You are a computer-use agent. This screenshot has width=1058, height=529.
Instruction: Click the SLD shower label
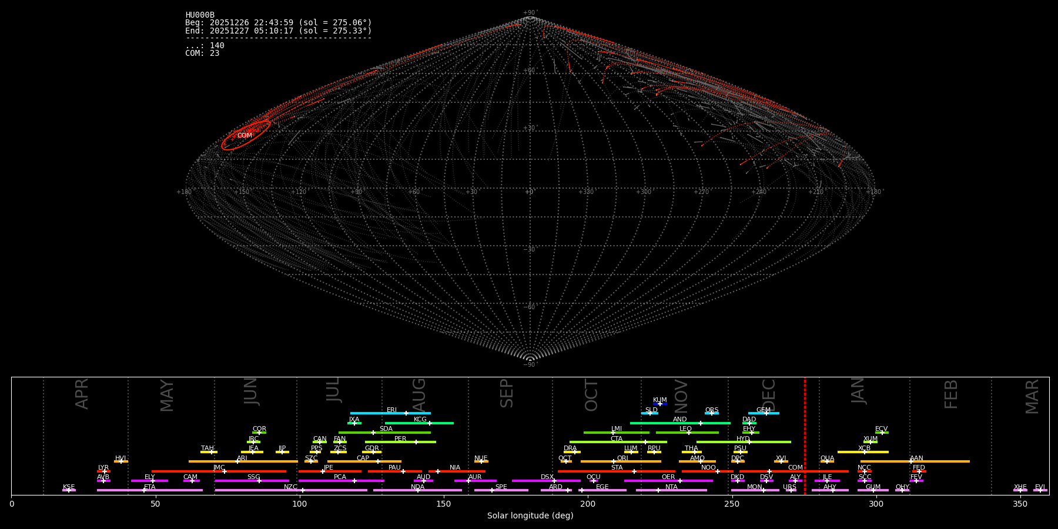click(651, 410)
